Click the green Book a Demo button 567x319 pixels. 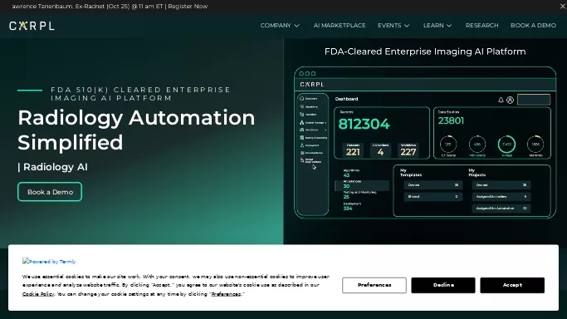(x=50, y=192)
